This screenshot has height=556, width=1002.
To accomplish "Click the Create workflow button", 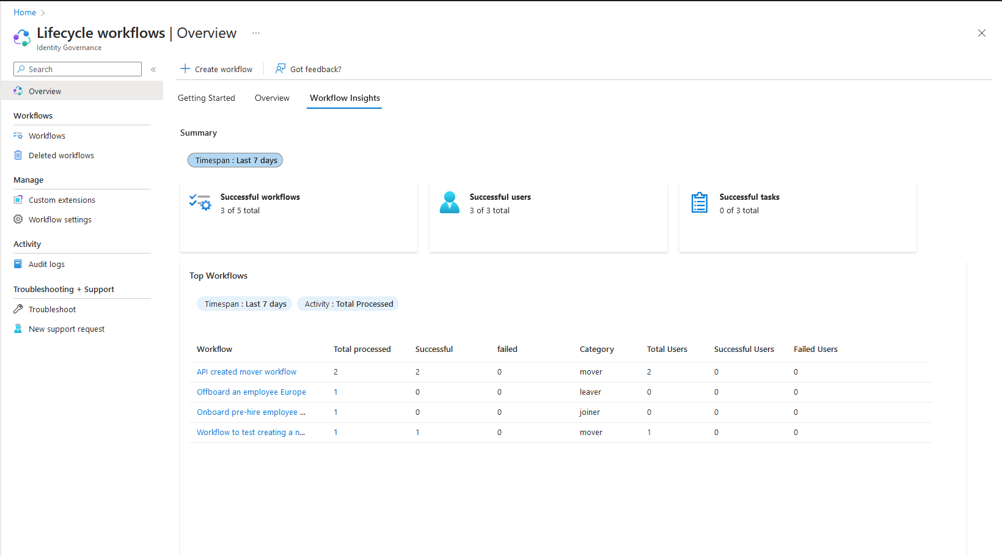I will click(x=216, y=68).
